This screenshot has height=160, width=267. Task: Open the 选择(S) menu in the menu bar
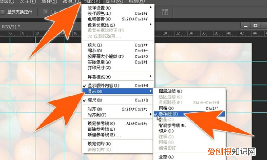tap(49, 1)
